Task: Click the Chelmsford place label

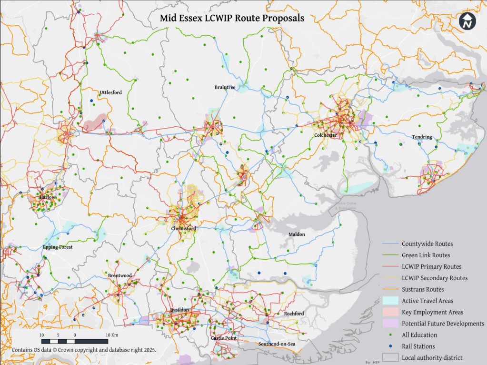Action: click(x=184, y=229)
